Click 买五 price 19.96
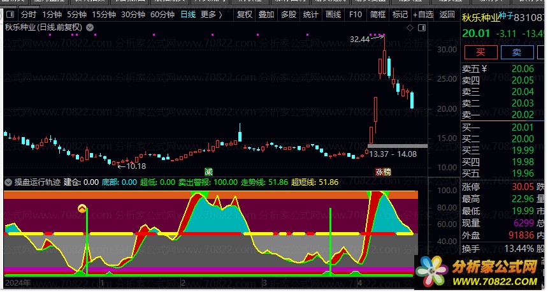548x292 pixels. coord(523,173)
